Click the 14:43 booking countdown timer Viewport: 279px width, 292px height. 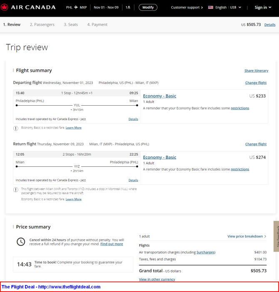[24, 264]
